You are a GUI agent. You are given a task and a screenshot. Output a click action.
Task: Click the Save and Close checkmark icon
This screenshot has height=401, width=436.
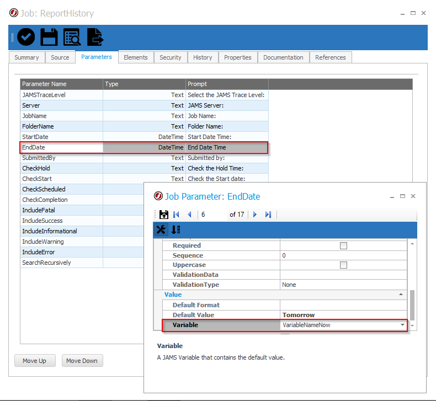click(26, 37)
